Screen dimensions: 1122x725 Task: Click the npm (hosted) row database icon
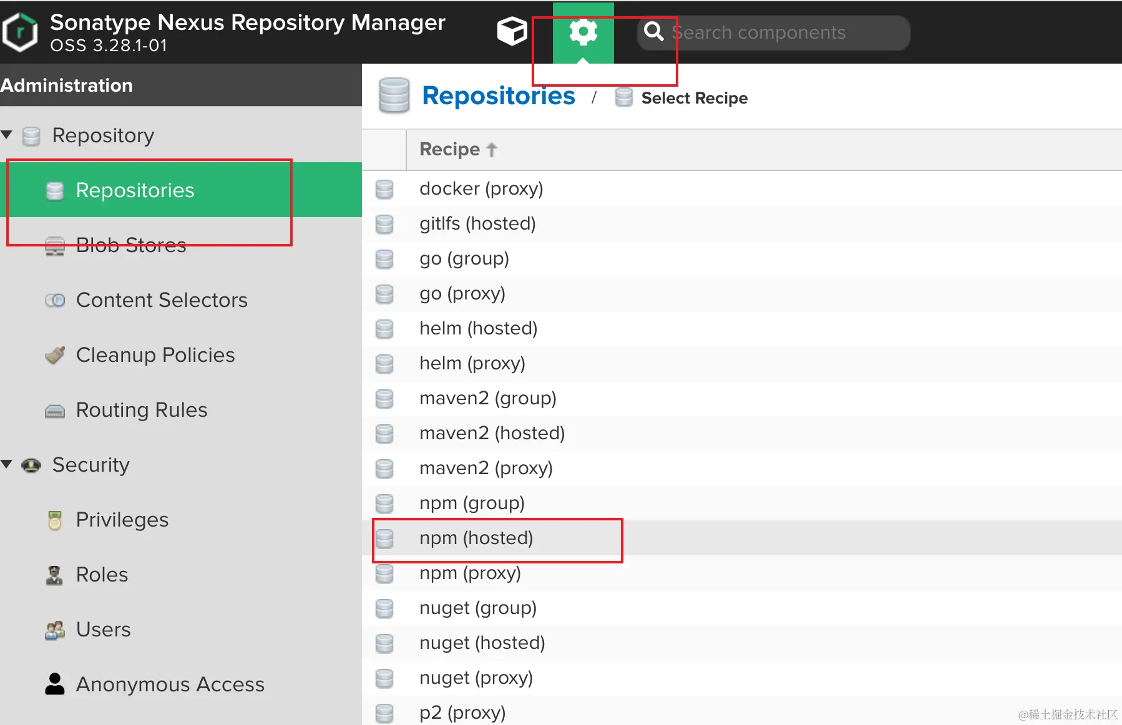tap(384, 538)
